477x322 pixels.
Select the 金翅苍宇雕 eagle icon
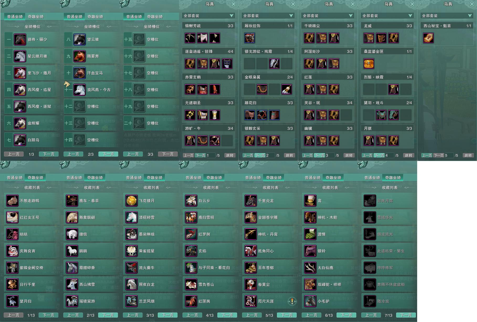tap(250, 218)
